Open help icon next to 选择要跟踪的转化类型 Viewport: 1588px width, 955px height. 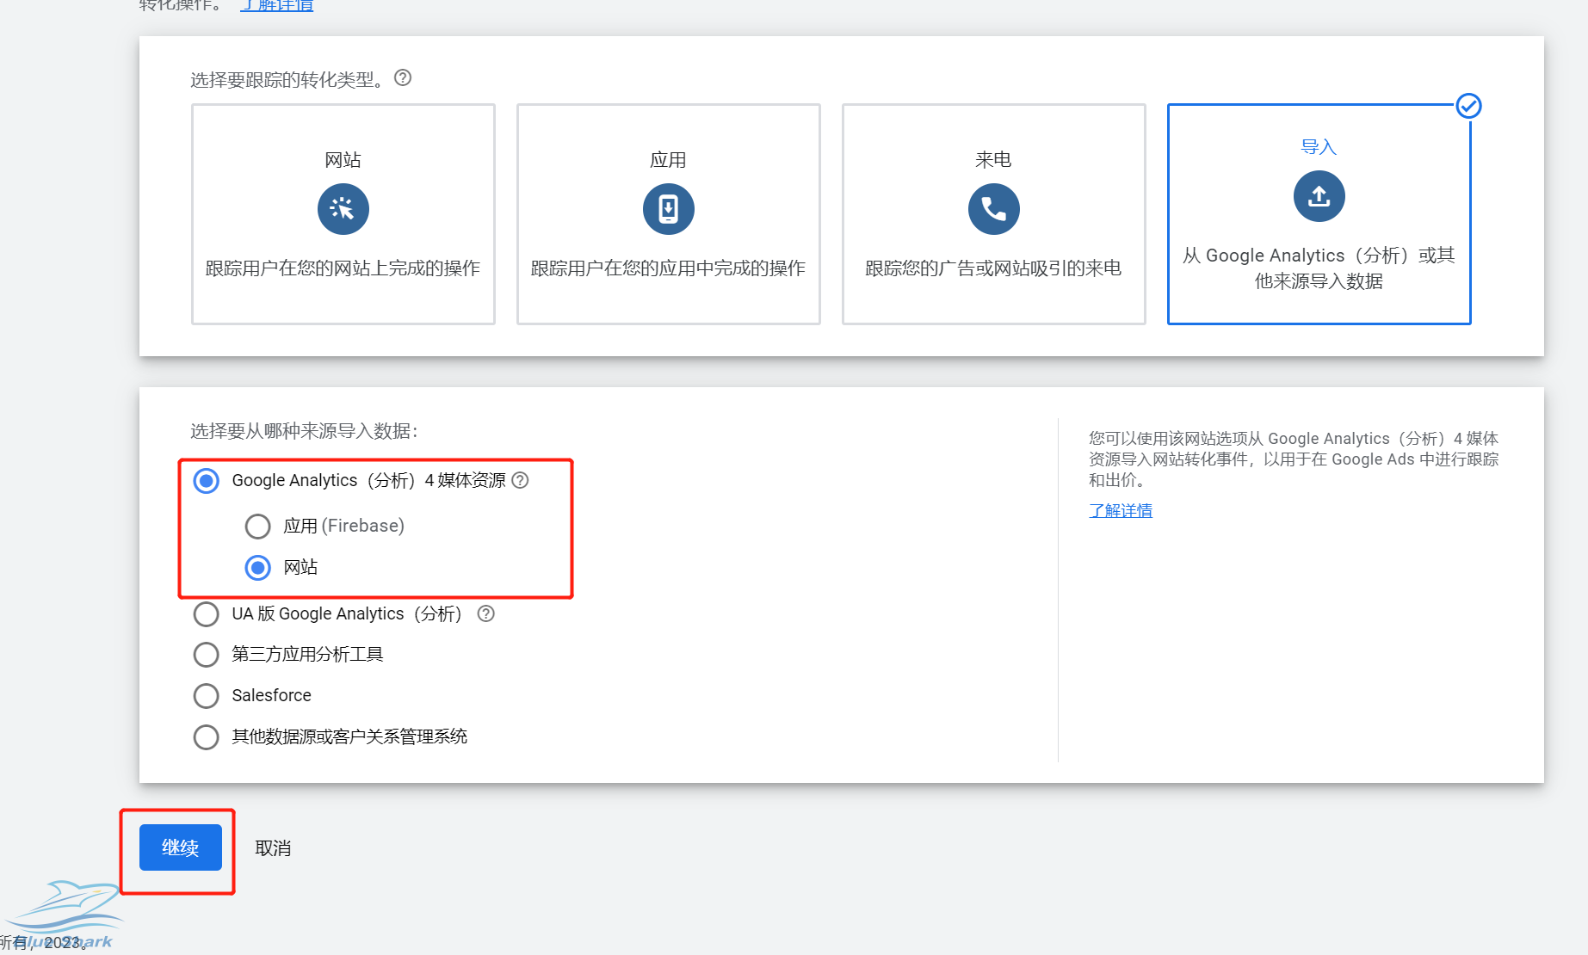point(403,78)
